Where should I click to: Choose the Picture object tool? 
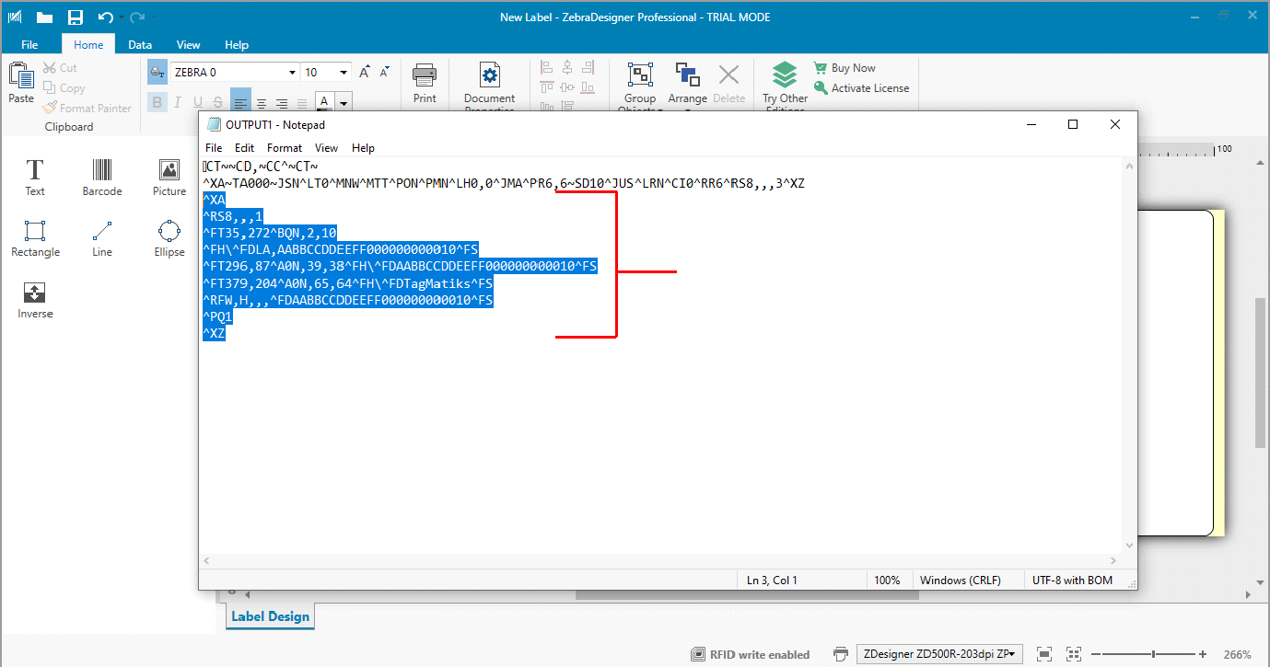[169, 177]
